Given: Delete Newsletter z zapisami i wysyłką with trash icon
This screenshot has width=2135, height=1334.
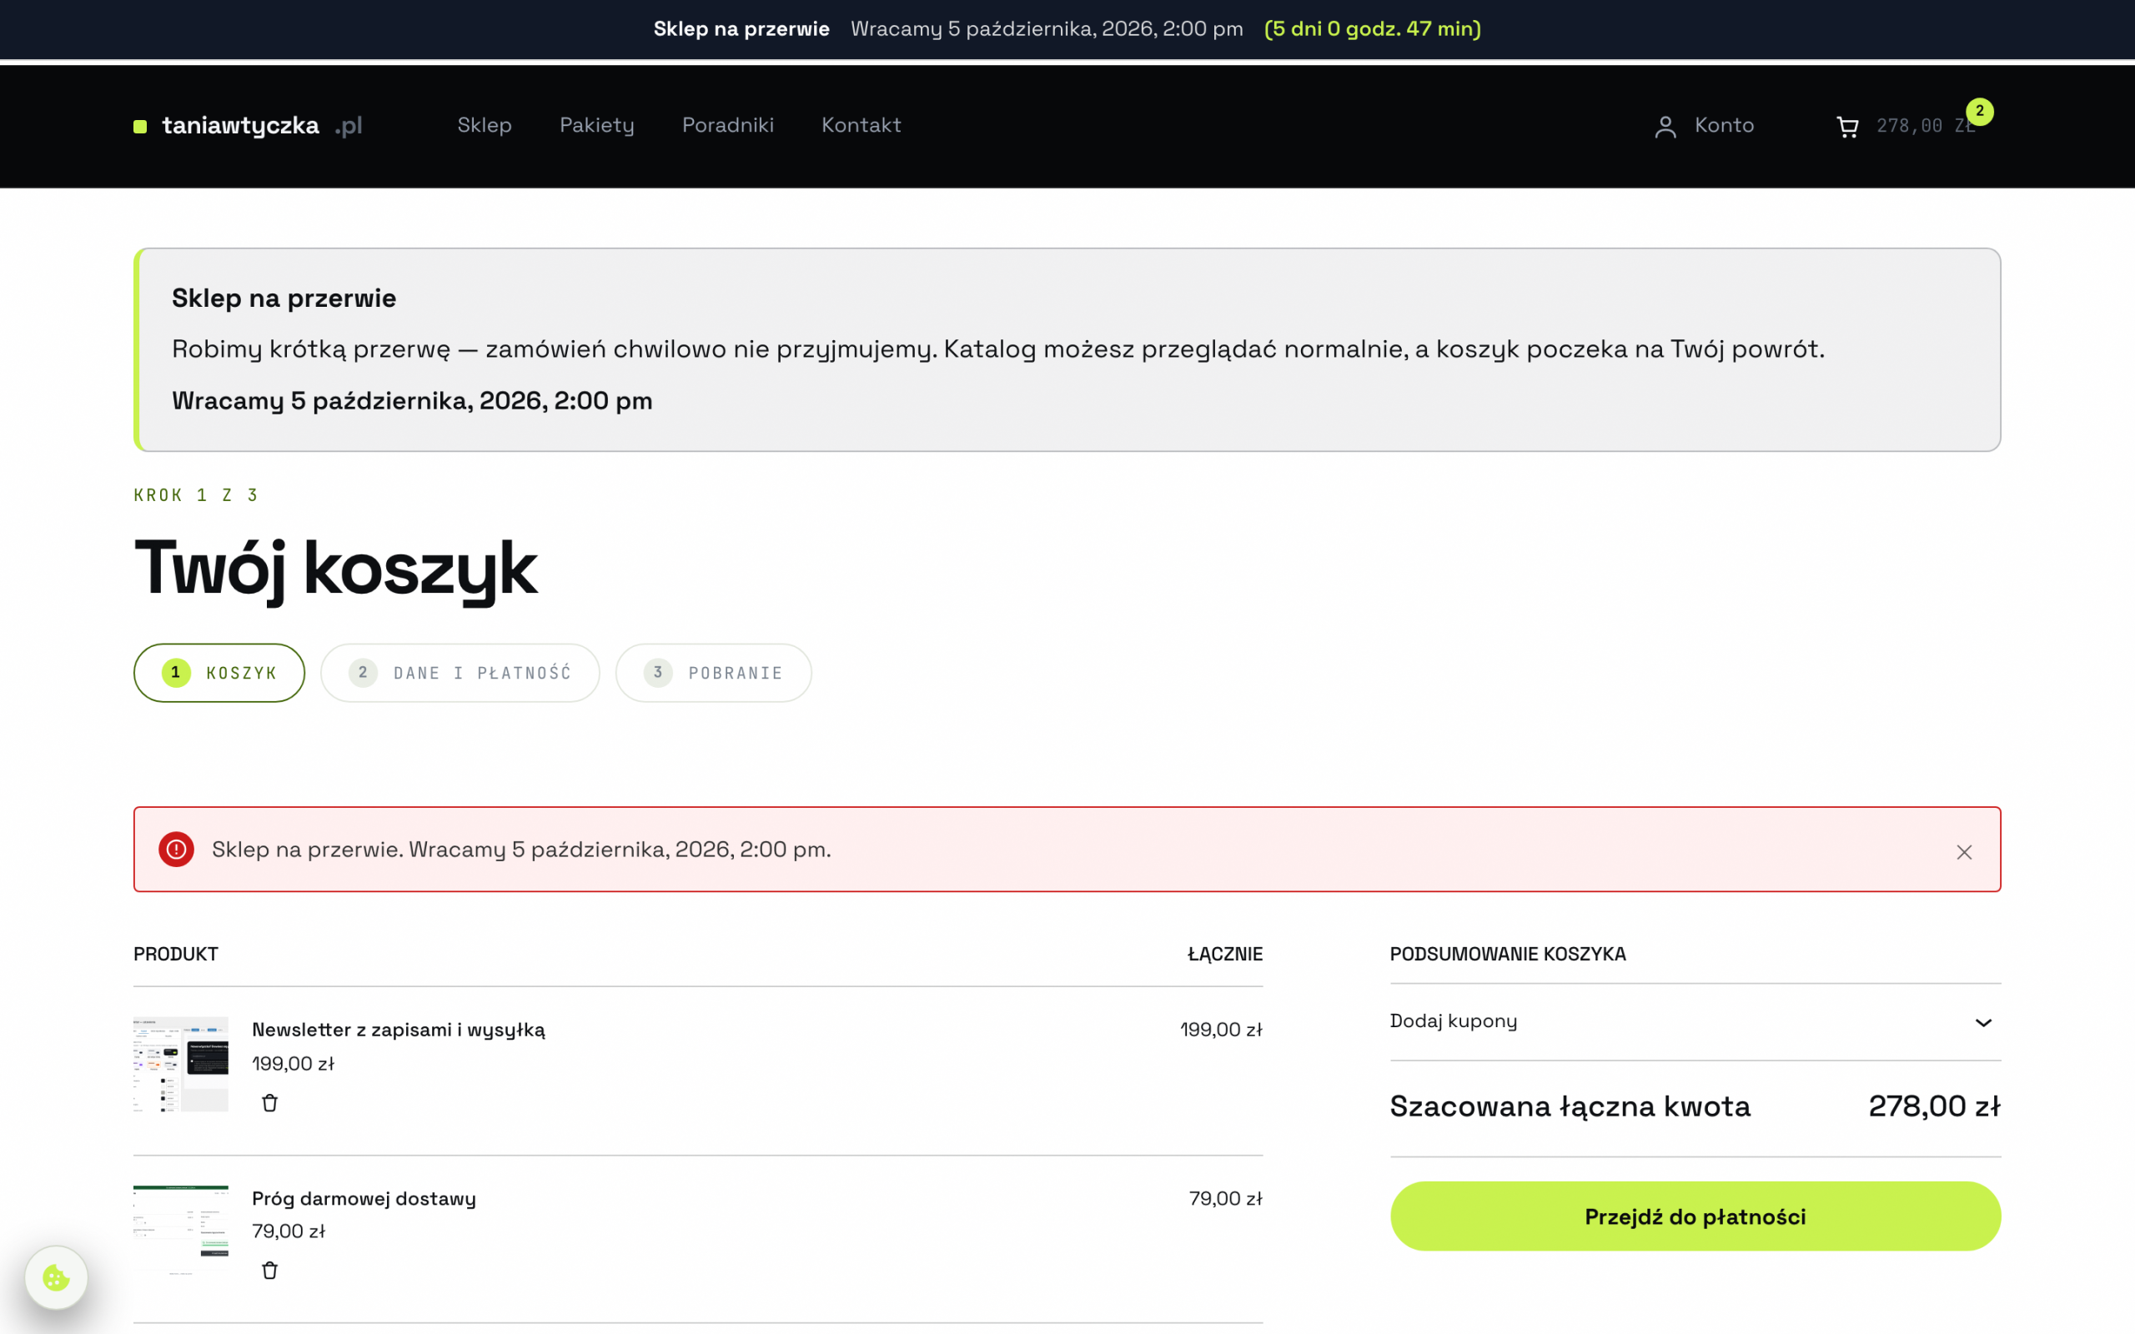Looking at the screenshot, I should 270,1103.
